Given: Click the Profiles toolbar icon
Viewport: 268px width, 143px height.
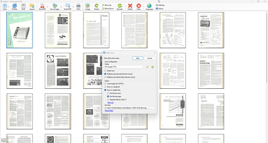Looking at the screenshot, I should click(x=15, y=6).
